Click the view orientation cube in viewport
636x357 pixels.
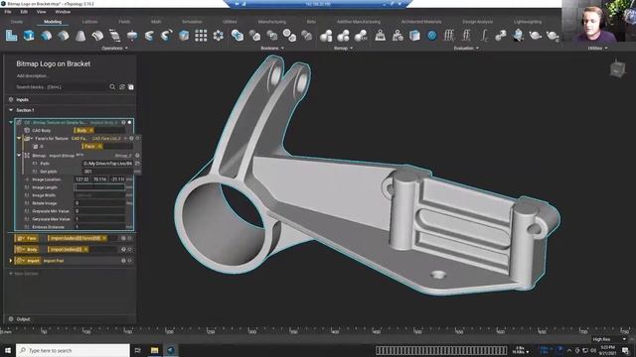[x=617, y=68]
